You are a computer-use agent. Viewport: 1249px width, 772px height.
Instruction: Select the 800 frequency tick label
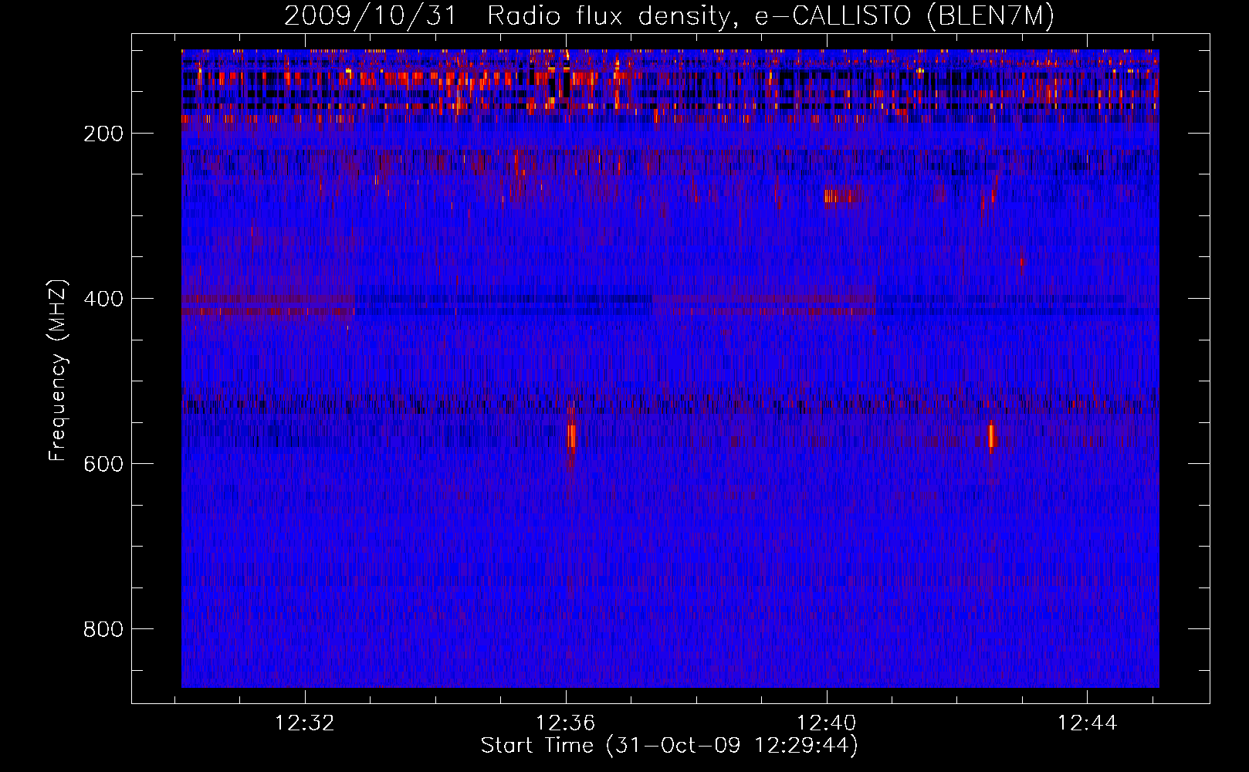coord(103,629)
